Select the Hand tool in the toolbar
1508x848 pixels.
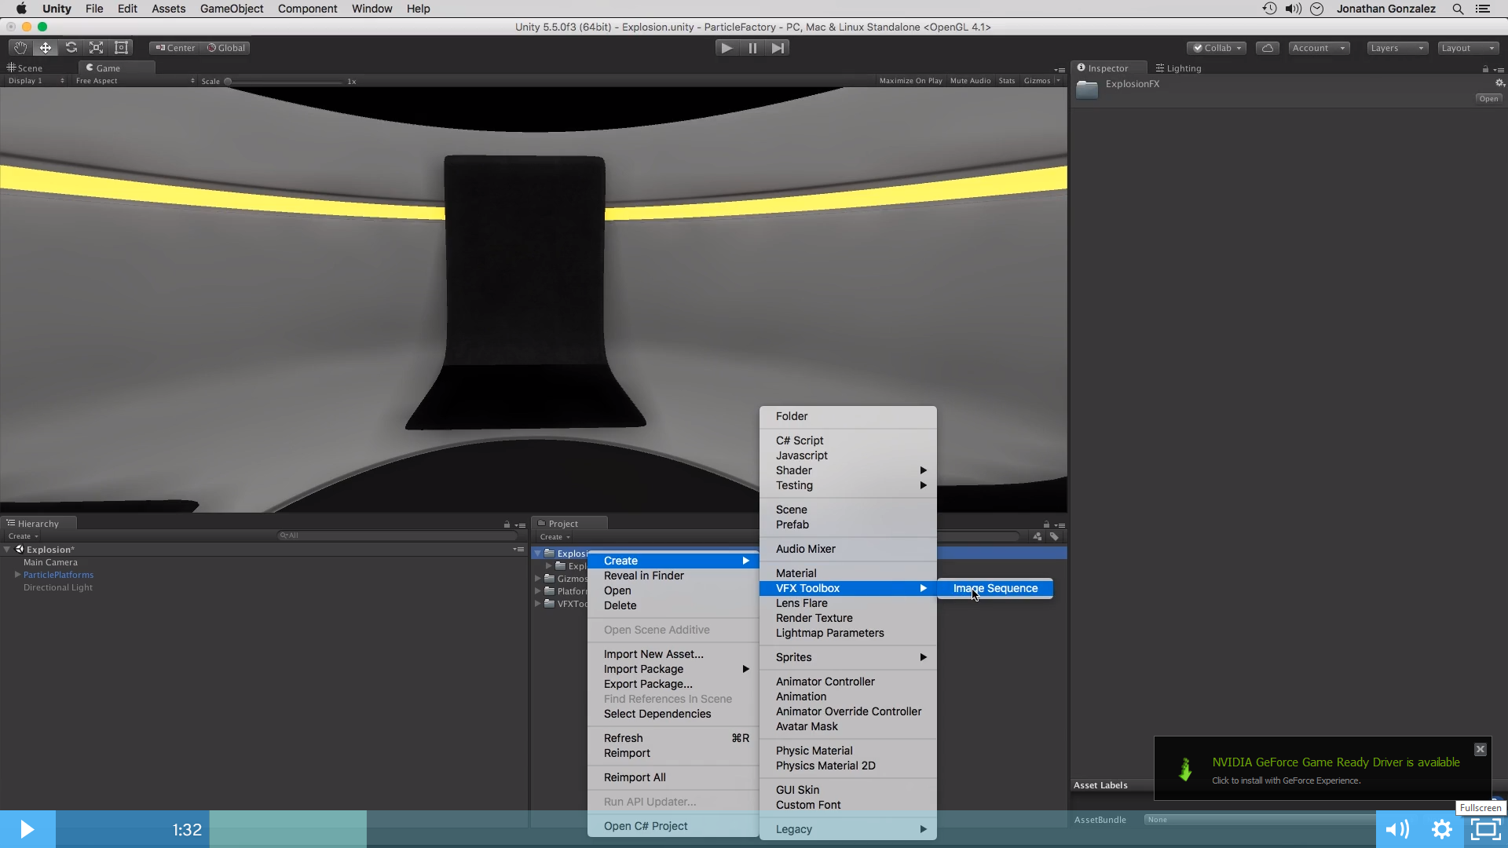coord(20,47)
